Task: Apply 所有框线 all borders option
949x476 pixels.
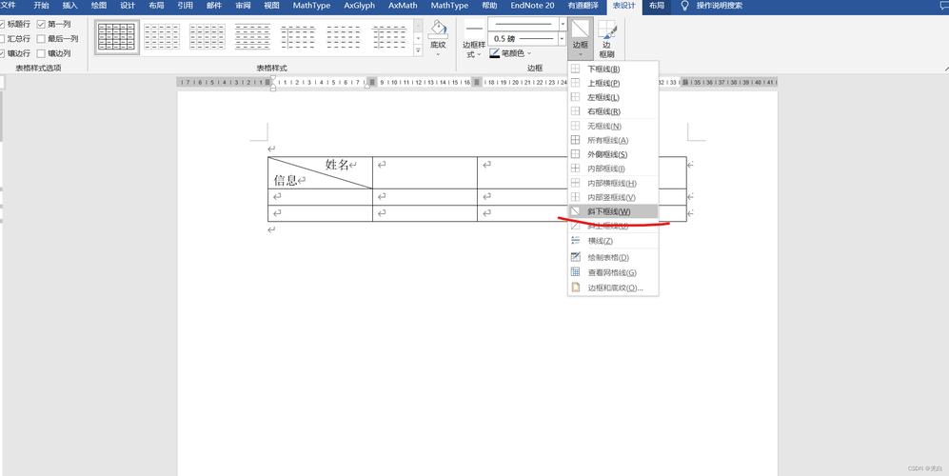Action: [612, 140]
